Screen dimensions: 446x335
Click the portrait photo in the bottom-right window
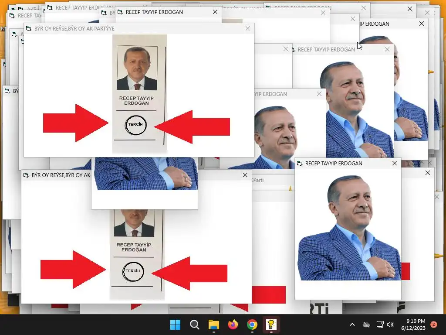point(350,228)
